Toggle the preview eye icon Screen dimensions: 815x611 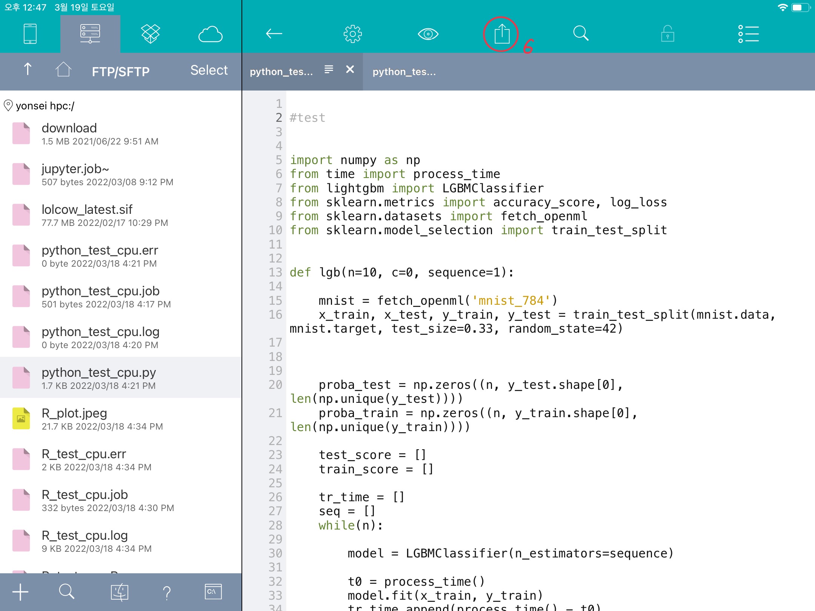click(428, 34)
